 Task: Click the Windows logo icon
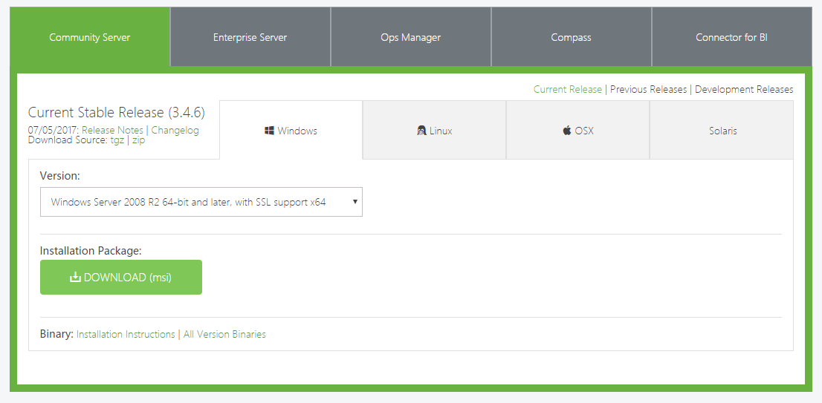(270, 131)
